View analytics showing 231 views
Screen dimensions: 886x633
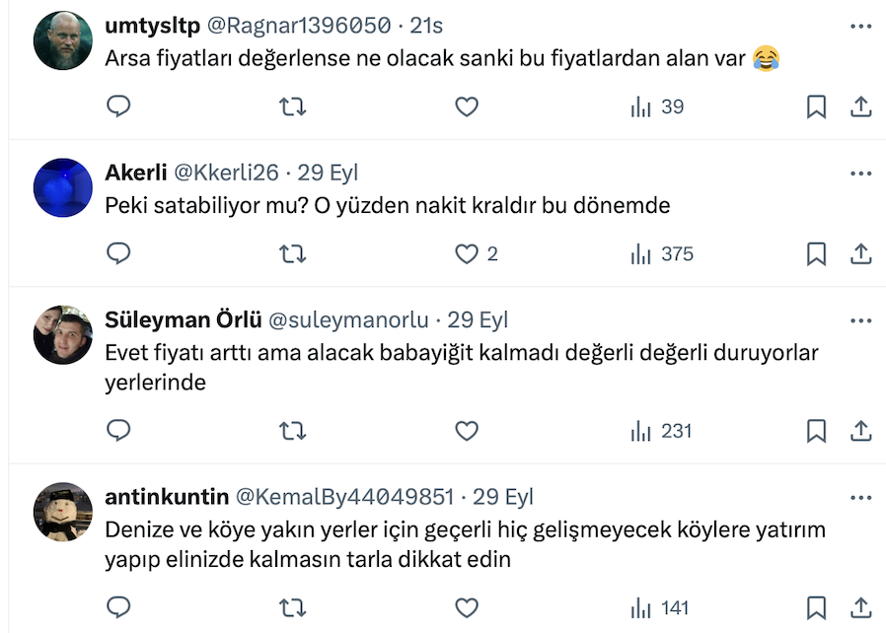(662, 431)
